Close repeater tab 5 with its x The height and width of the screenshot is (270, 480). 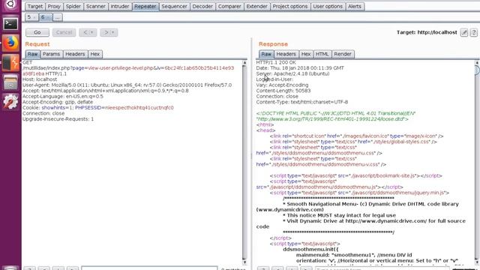pos(34,17)
